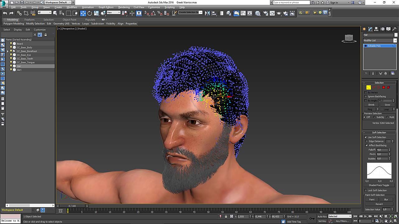399x224 pixels.
Task: Click the soft selection falloff curve graph
Action: tap(379, 170)
